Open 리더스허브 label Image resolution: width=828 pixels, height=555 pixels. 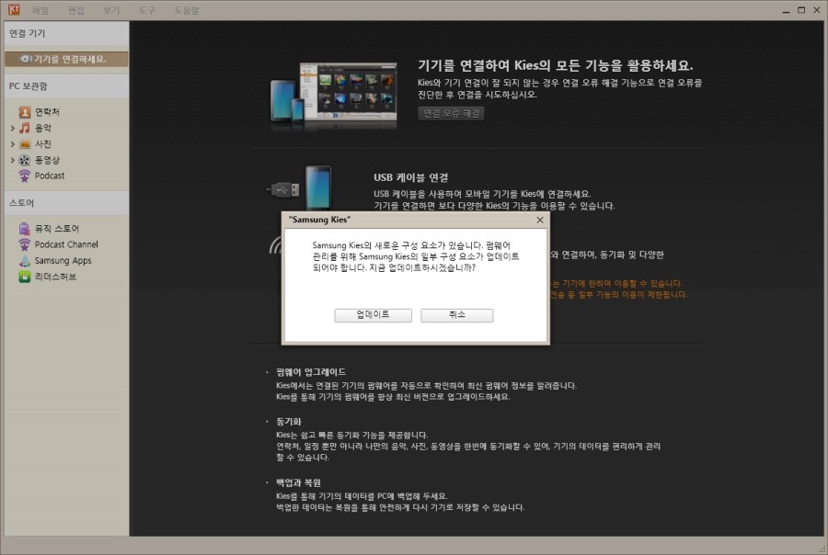55,277
